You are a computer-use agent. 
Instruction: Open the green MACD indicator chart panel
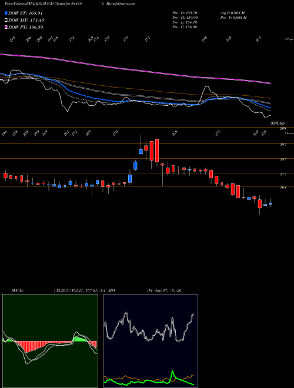pyautogui.click(x=50, y=341)
